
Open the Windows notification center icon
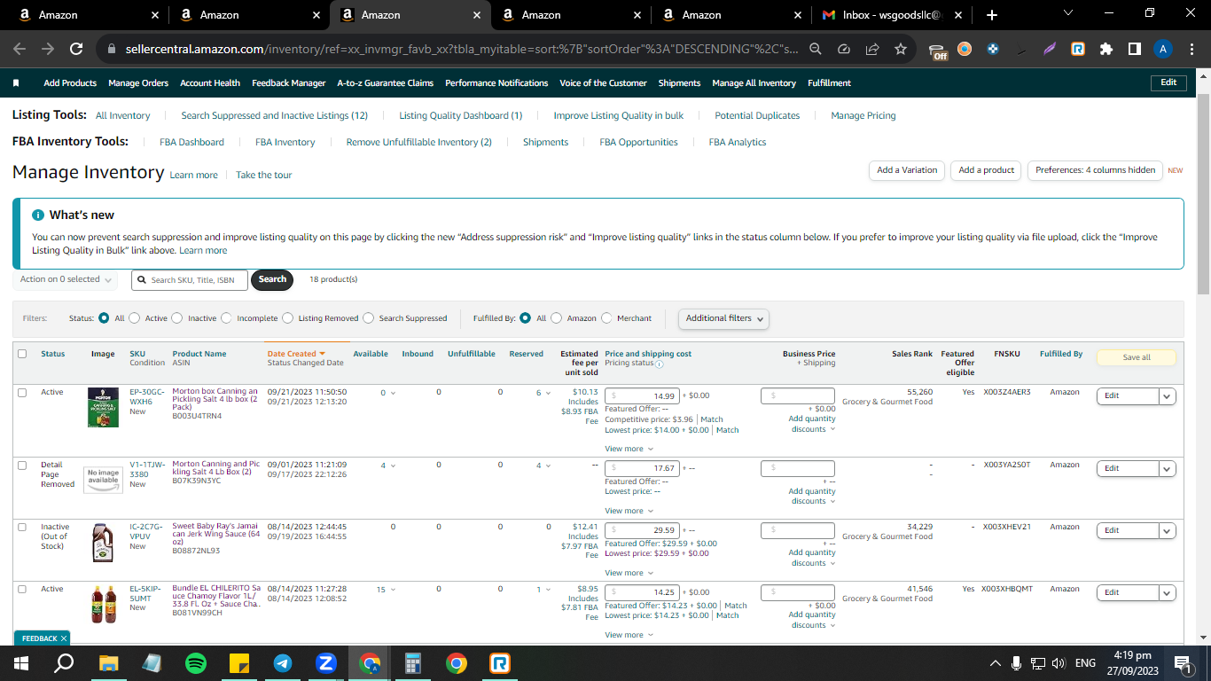(1182, 663)
